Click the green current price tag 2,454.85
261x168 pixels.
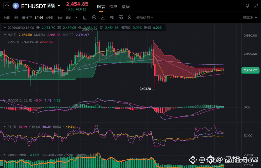[x=251, y=70]
